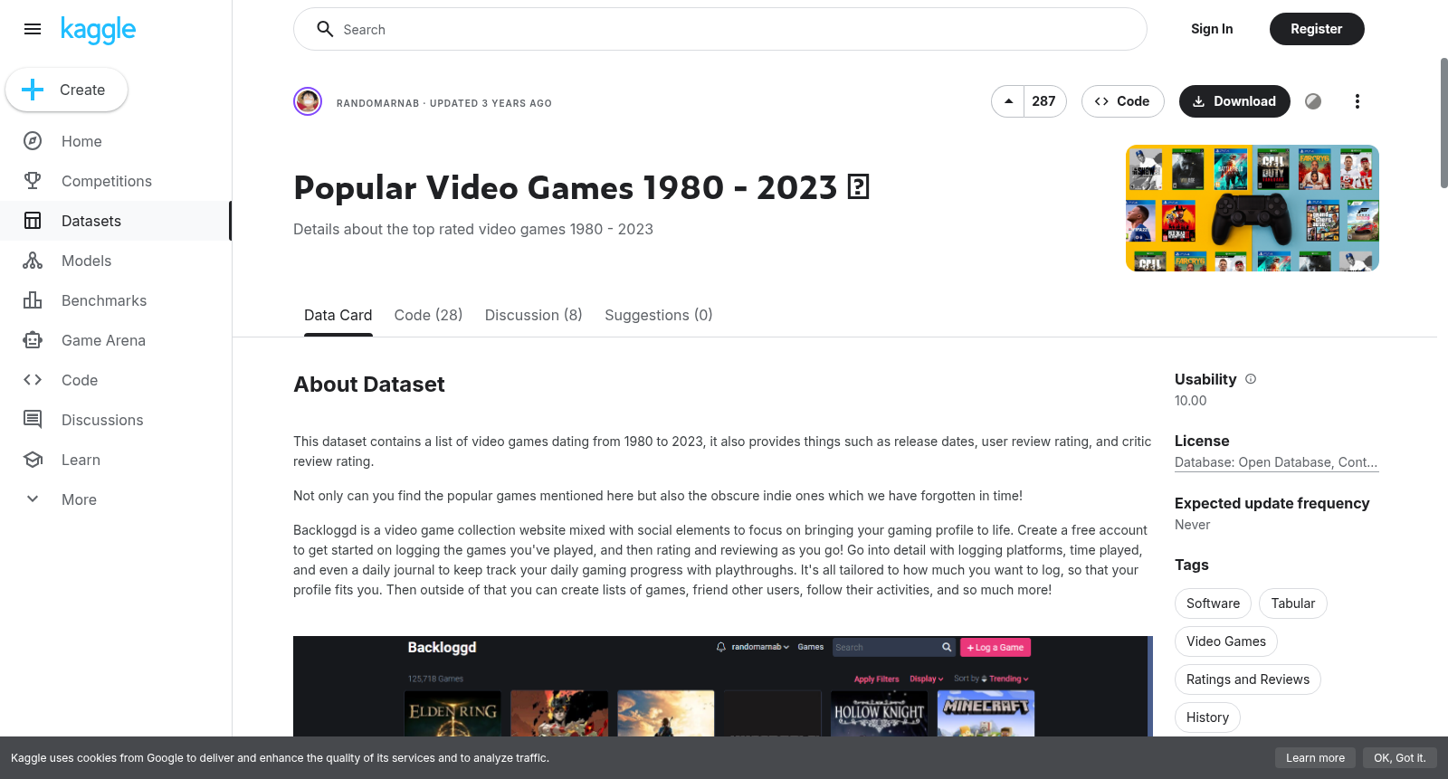Click the Create button label
Viewport: 1448px width, 779px height.
(x=82, y=90)
